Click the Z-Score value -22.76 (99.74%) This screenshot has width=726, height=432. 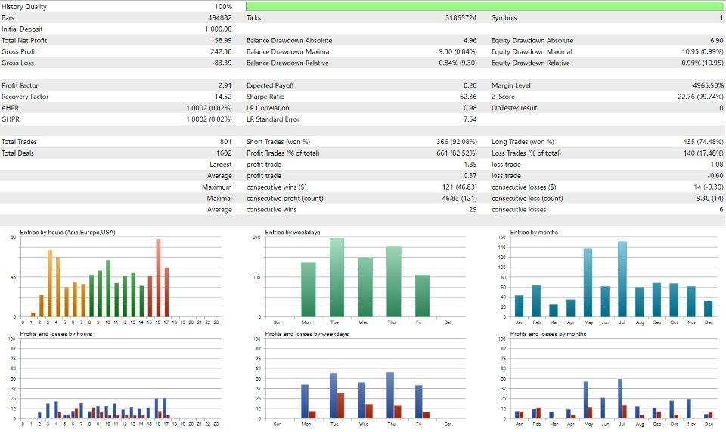(699, 97)
